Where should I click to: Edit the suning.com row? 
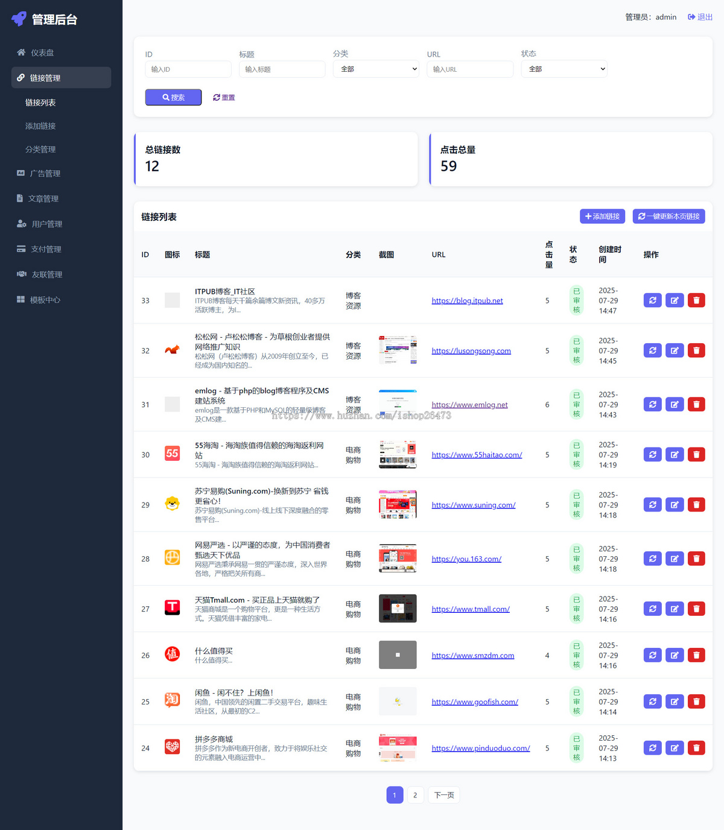(x=675, y=505)
